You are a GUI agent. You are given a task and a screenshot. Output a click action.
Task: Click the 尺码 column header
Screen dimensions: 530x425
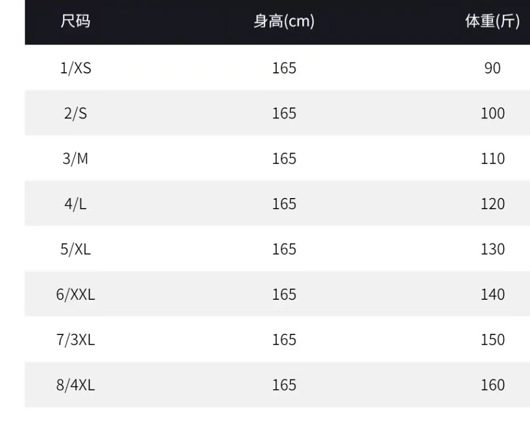76,21
